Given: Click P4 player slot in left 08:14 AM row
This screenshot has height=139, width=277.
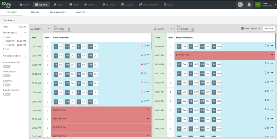Looking at the screenshot, I should coord(93,65).
